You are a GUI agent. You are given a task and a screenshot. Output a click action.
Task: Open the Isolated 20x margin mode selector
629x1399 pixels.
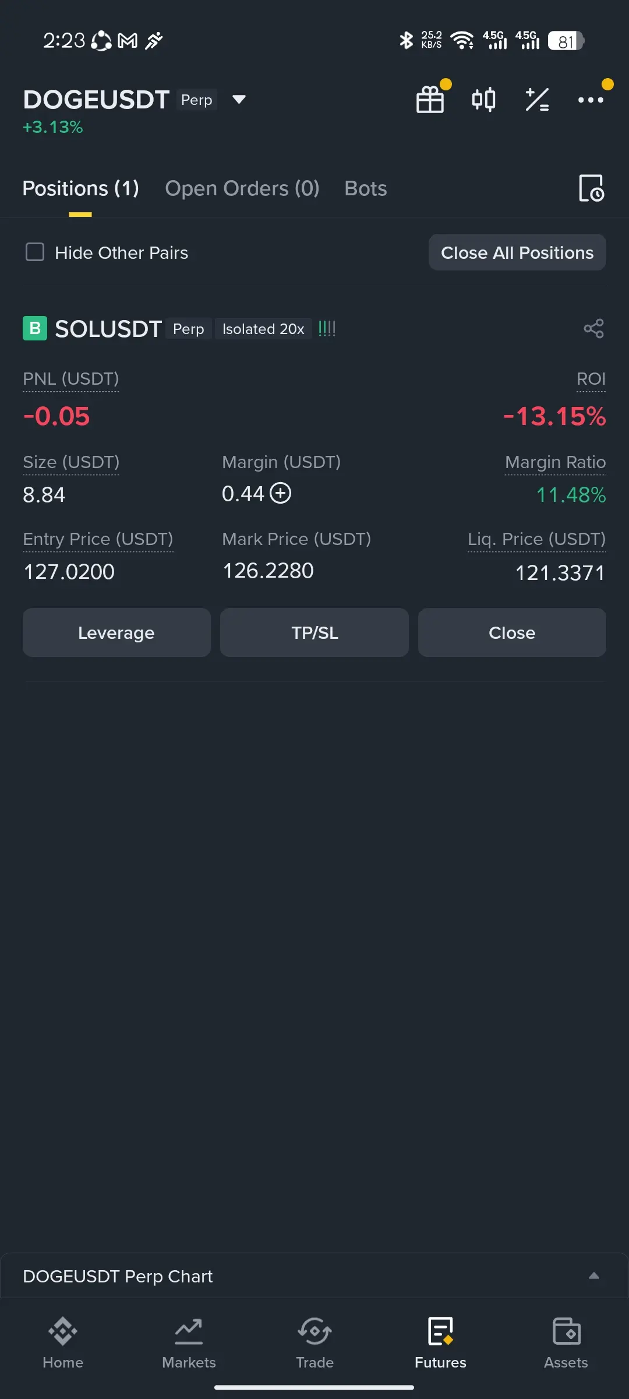click(x=263, y=329)
